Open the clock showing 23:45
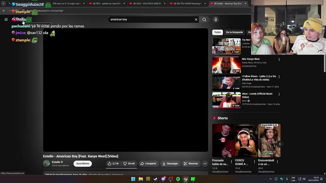Screen dimensions: 326x183 point(313,179)
